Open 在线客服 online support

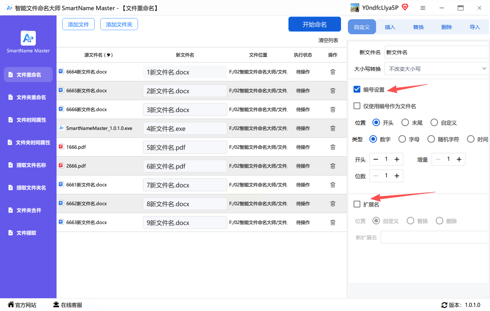67,305
